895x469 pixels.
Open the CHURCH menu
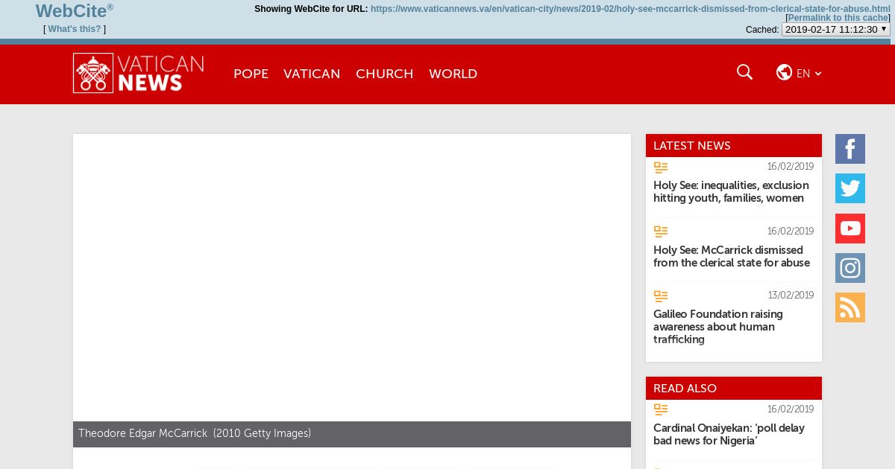tap(384, 74)
